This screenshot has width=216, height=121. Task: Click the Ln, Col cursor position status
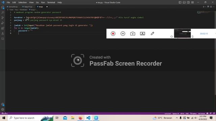168,114
